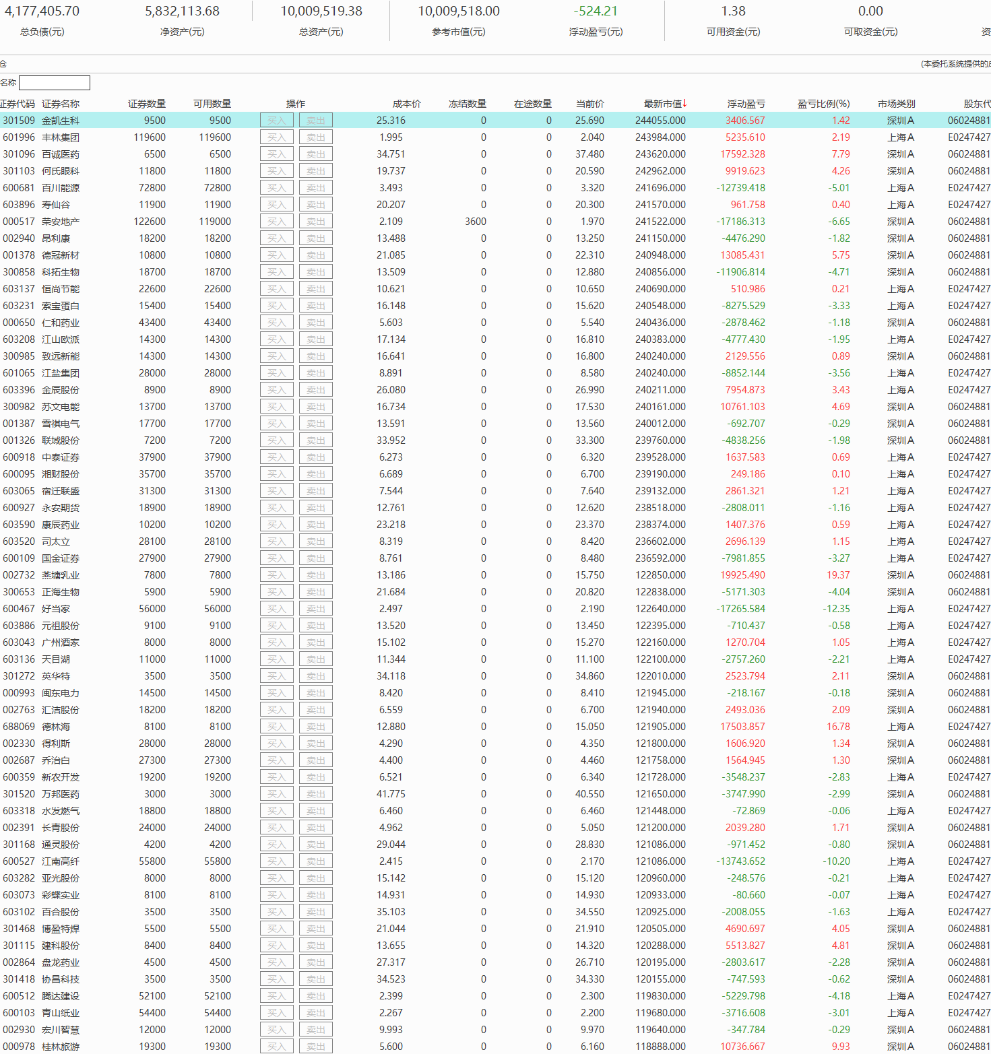Click the 可用数量 column header
This screenshot has height=1054, width=991.
[212, 104]
